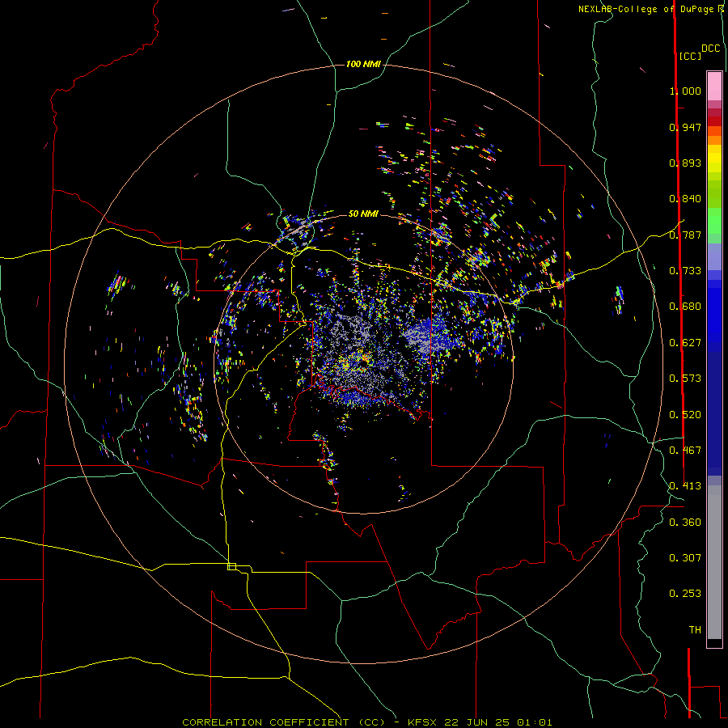The height and width of the screenshot is (728, 728).
Task: Click the 50 NMI range ring label
Action: [363, 214]
